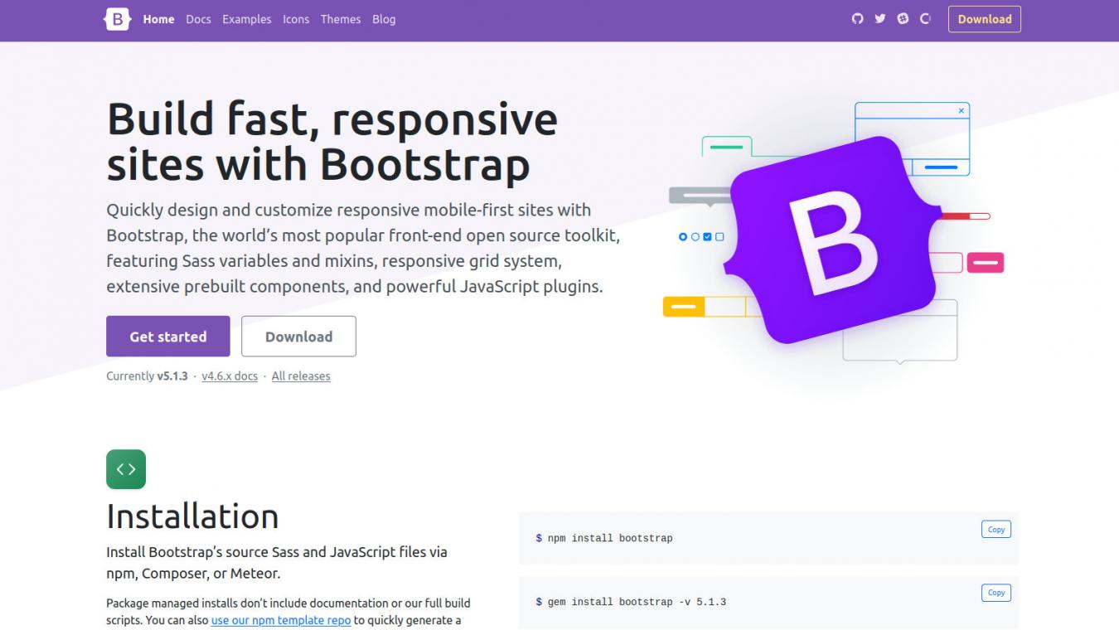Navigate to the Docs section
The height and width of the screenshot is (630, 1119).
[199, 19]
